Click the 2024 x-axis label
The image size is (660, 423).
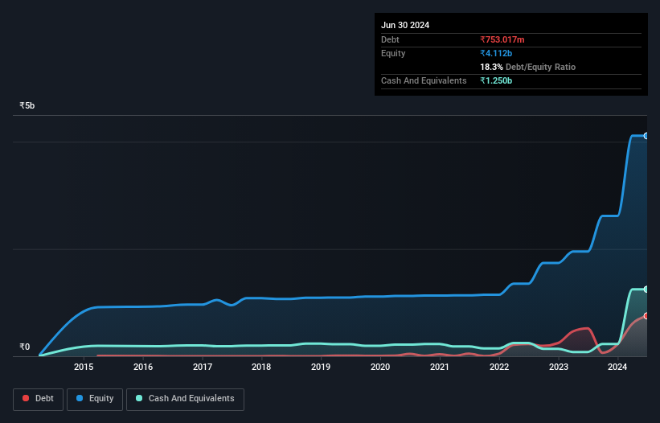[617, 367]
